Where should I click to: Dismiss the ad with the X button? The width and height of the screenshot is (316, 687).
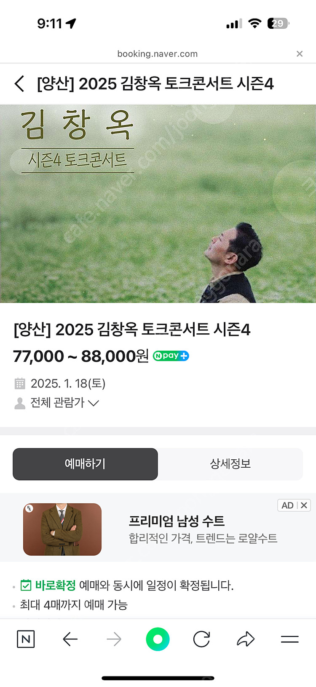(304, 505)
